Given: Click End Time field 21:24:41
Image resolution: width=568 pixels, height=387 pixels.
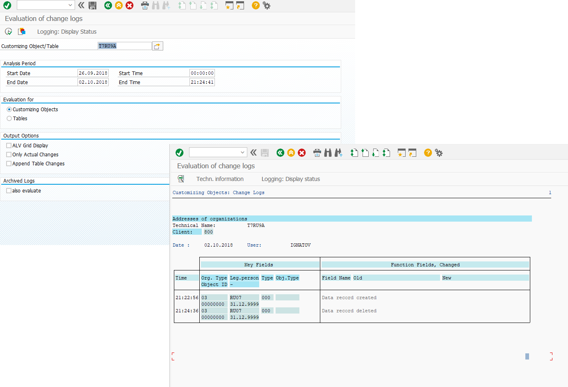Looking at the screenshot, I should (202, 82).
